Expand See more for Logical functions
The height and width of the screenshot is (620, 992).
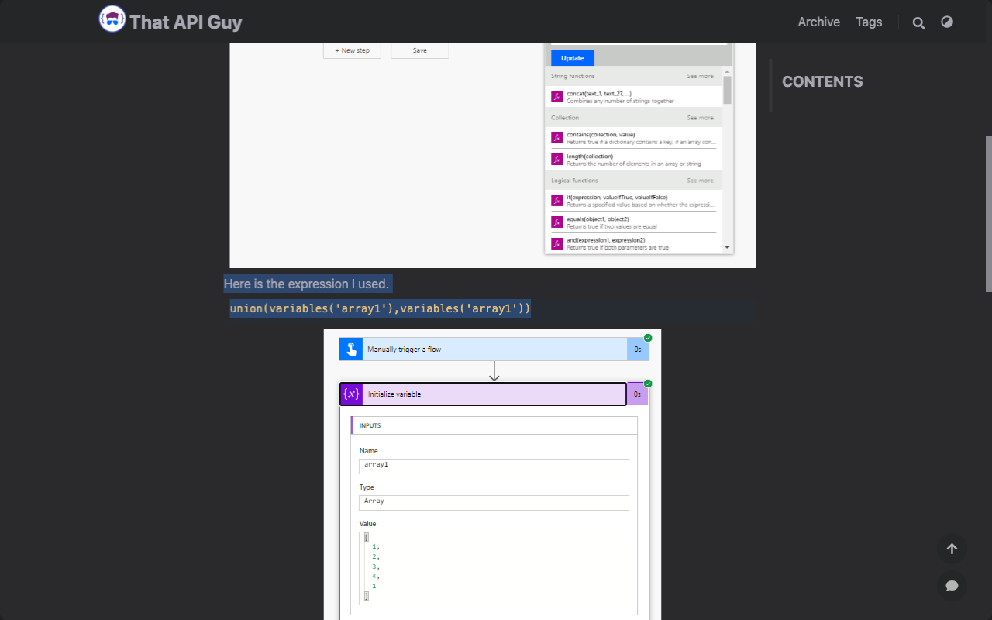700,181
